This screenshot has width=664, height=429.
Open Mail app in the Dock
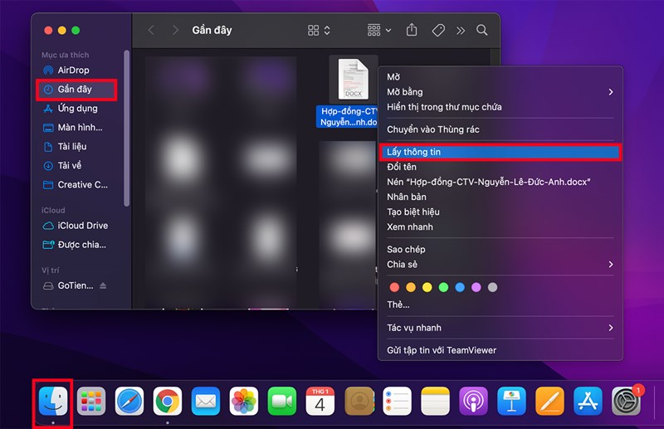[206, 401]
